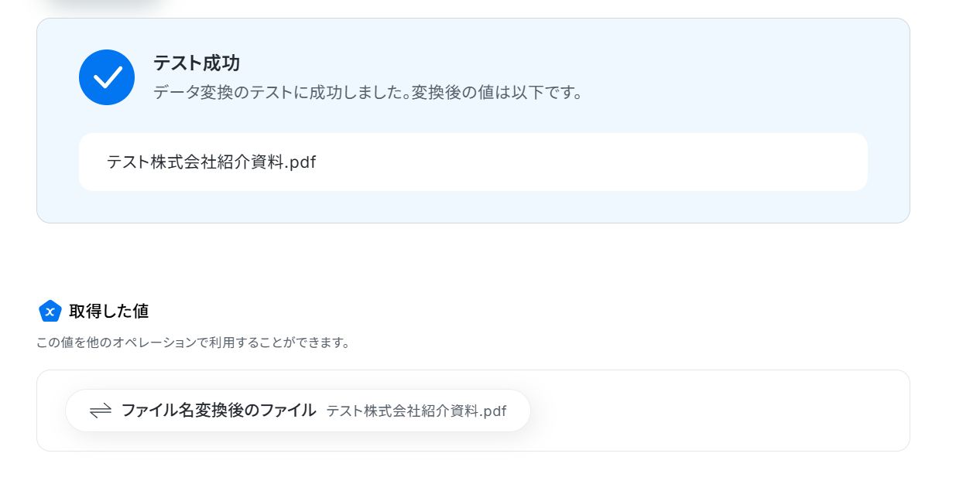The image size is (956, 484).
Task: Click the 取得した値 section heading
Action: click(x=108, y=311)
